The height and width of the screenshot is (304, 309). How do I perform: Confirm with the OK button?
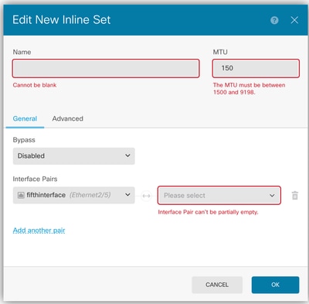click(x=275, y=285)
